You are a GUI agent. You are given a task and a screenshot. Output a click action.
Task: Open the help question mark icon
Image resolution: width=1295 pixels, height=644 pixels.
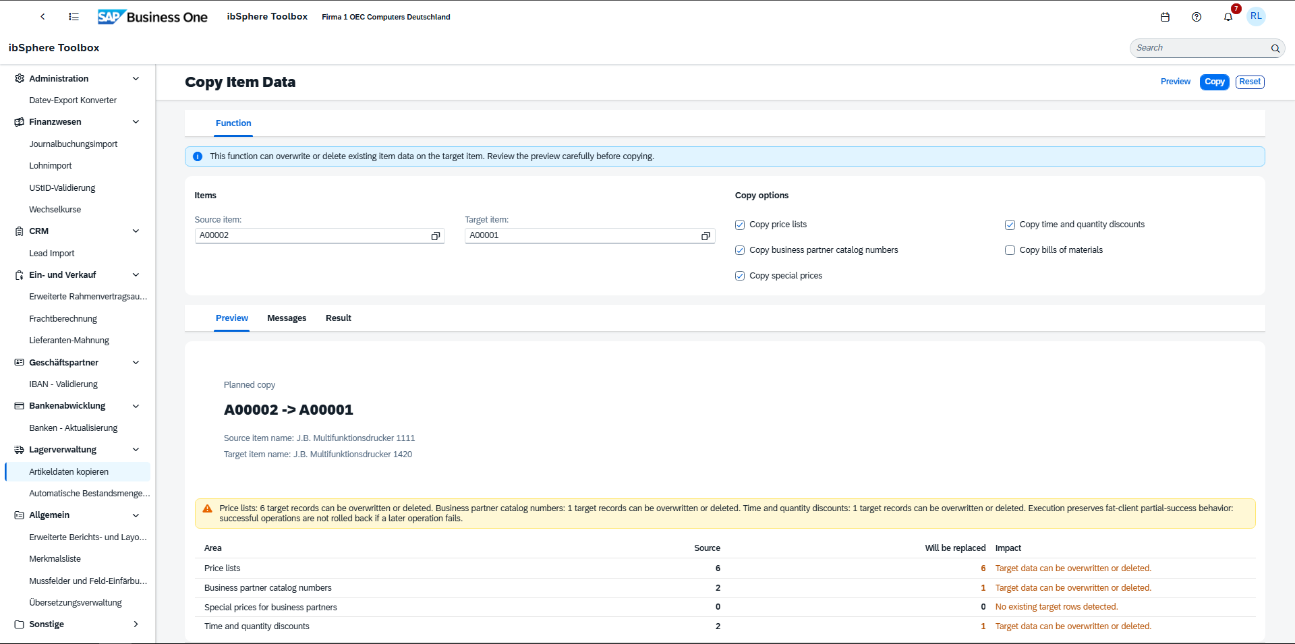pyautogui.click(x=1197, y=17)
